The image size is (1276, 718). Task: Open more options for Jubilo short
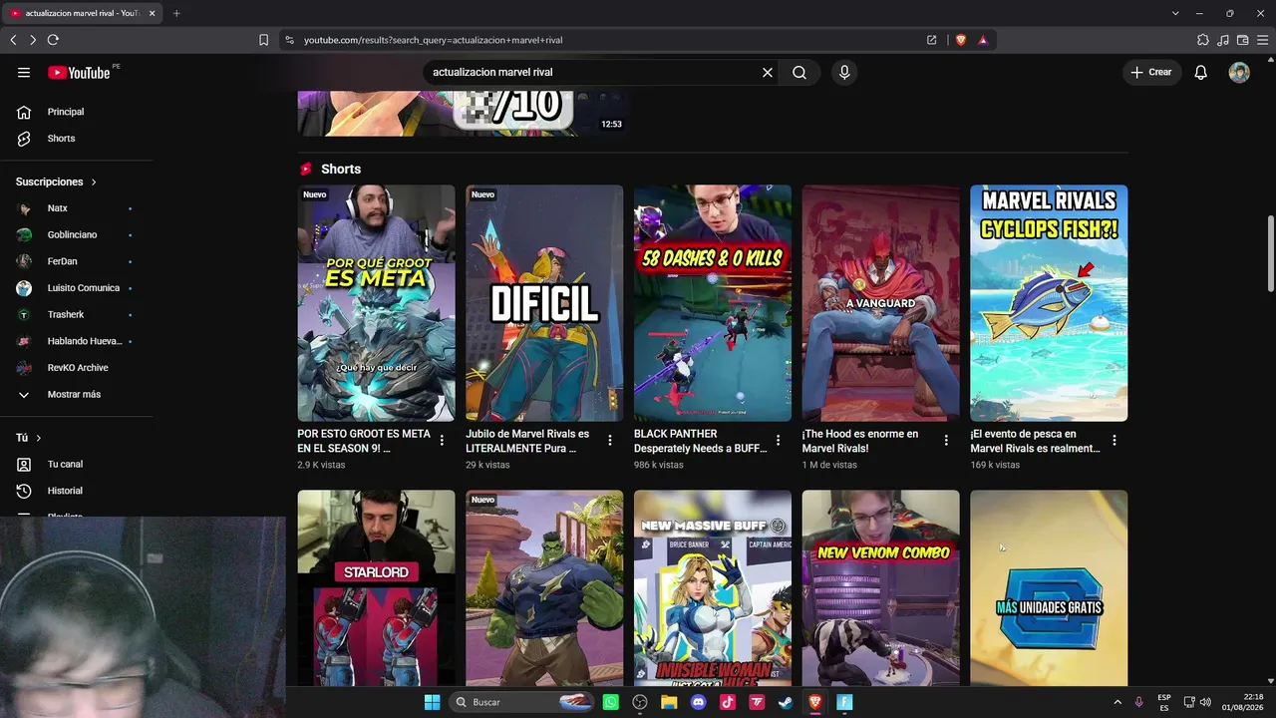pyautogui.click(x=610, y=440)
